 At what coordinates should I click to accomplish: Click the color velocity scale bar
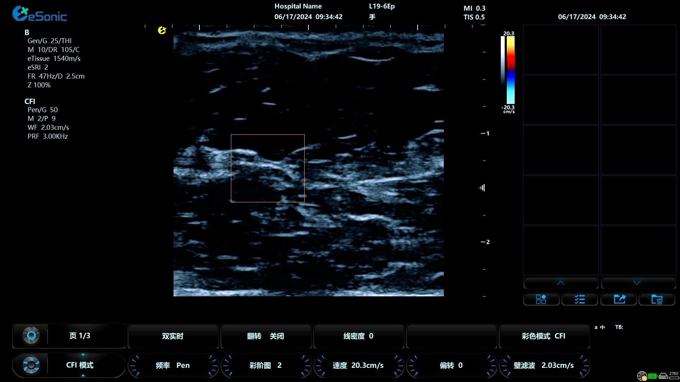click(x=511, y=70)
